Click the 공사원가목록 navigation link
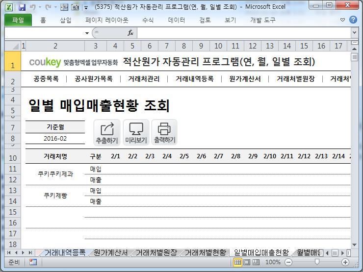The width and height of the screenshot is (363, 272). (x=94, y=79)
